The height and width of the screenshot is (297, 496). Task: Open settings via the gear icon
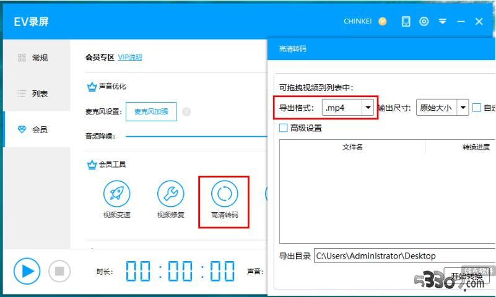coord(424,22)
